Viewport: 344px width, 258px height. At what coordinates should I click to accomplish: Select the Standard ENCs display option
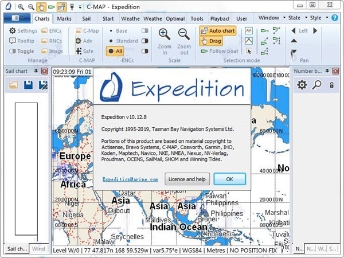(x=124, y=41)
